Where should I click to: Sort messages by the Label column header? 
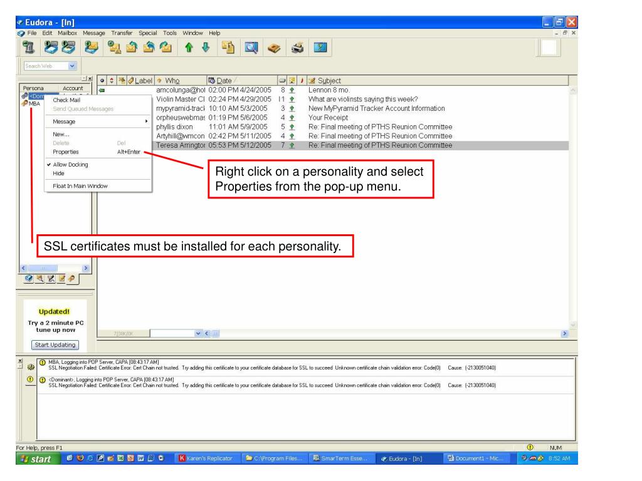(140, 81)
